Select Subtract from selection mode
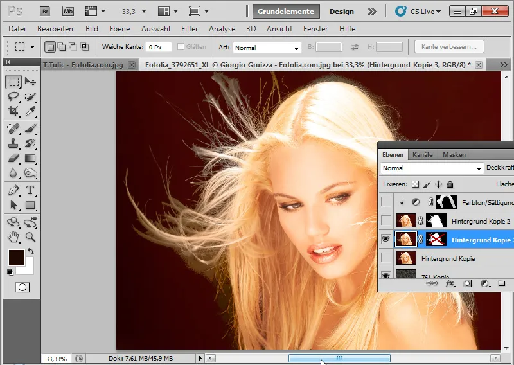 73,47
